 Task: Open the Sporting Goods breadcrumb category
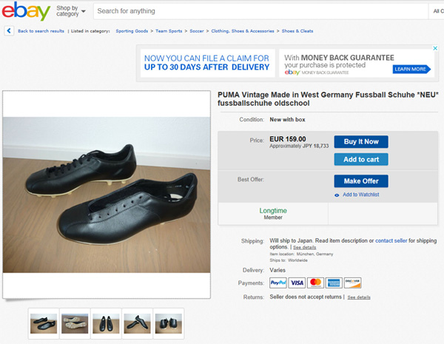[132, 31]
